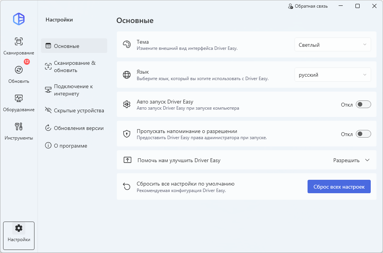Click text Выберите язык, который вы хотите

coord(203,79)
